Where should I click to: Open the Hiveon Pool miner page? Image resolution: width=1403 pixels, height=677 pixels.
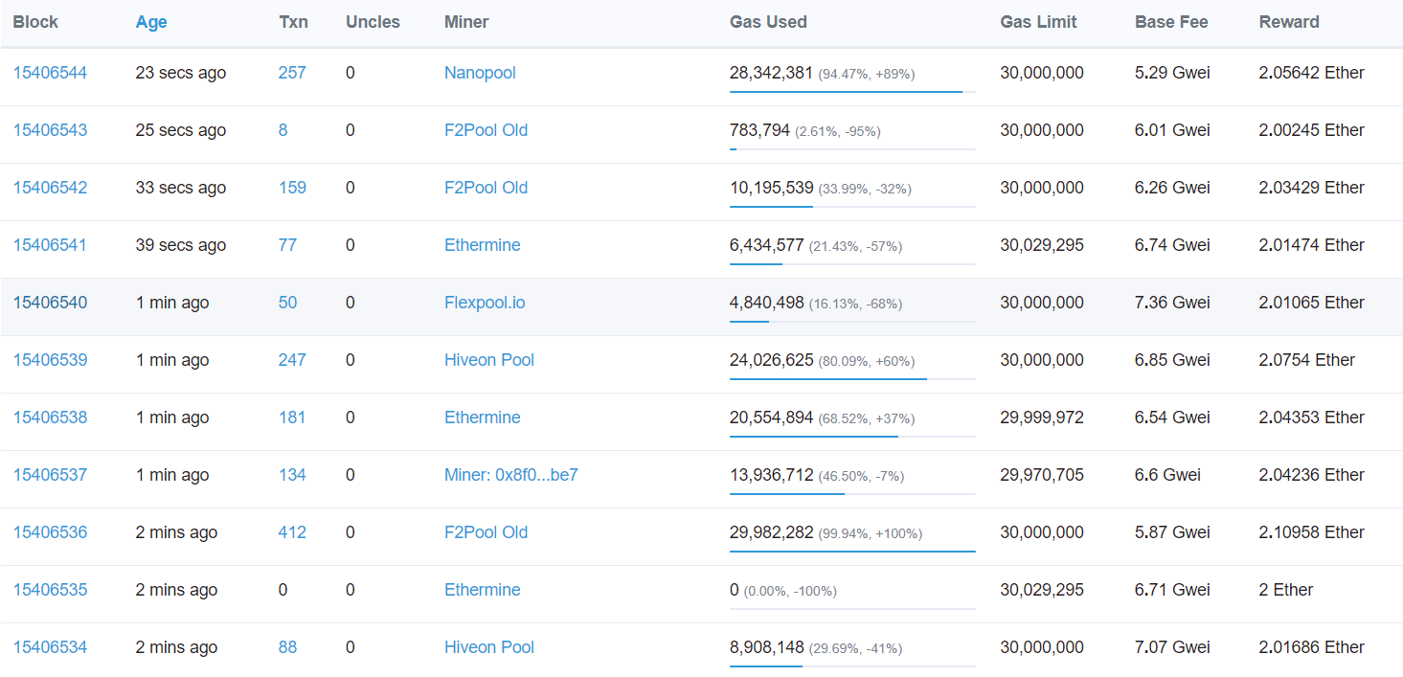click(x=489, y=360)
